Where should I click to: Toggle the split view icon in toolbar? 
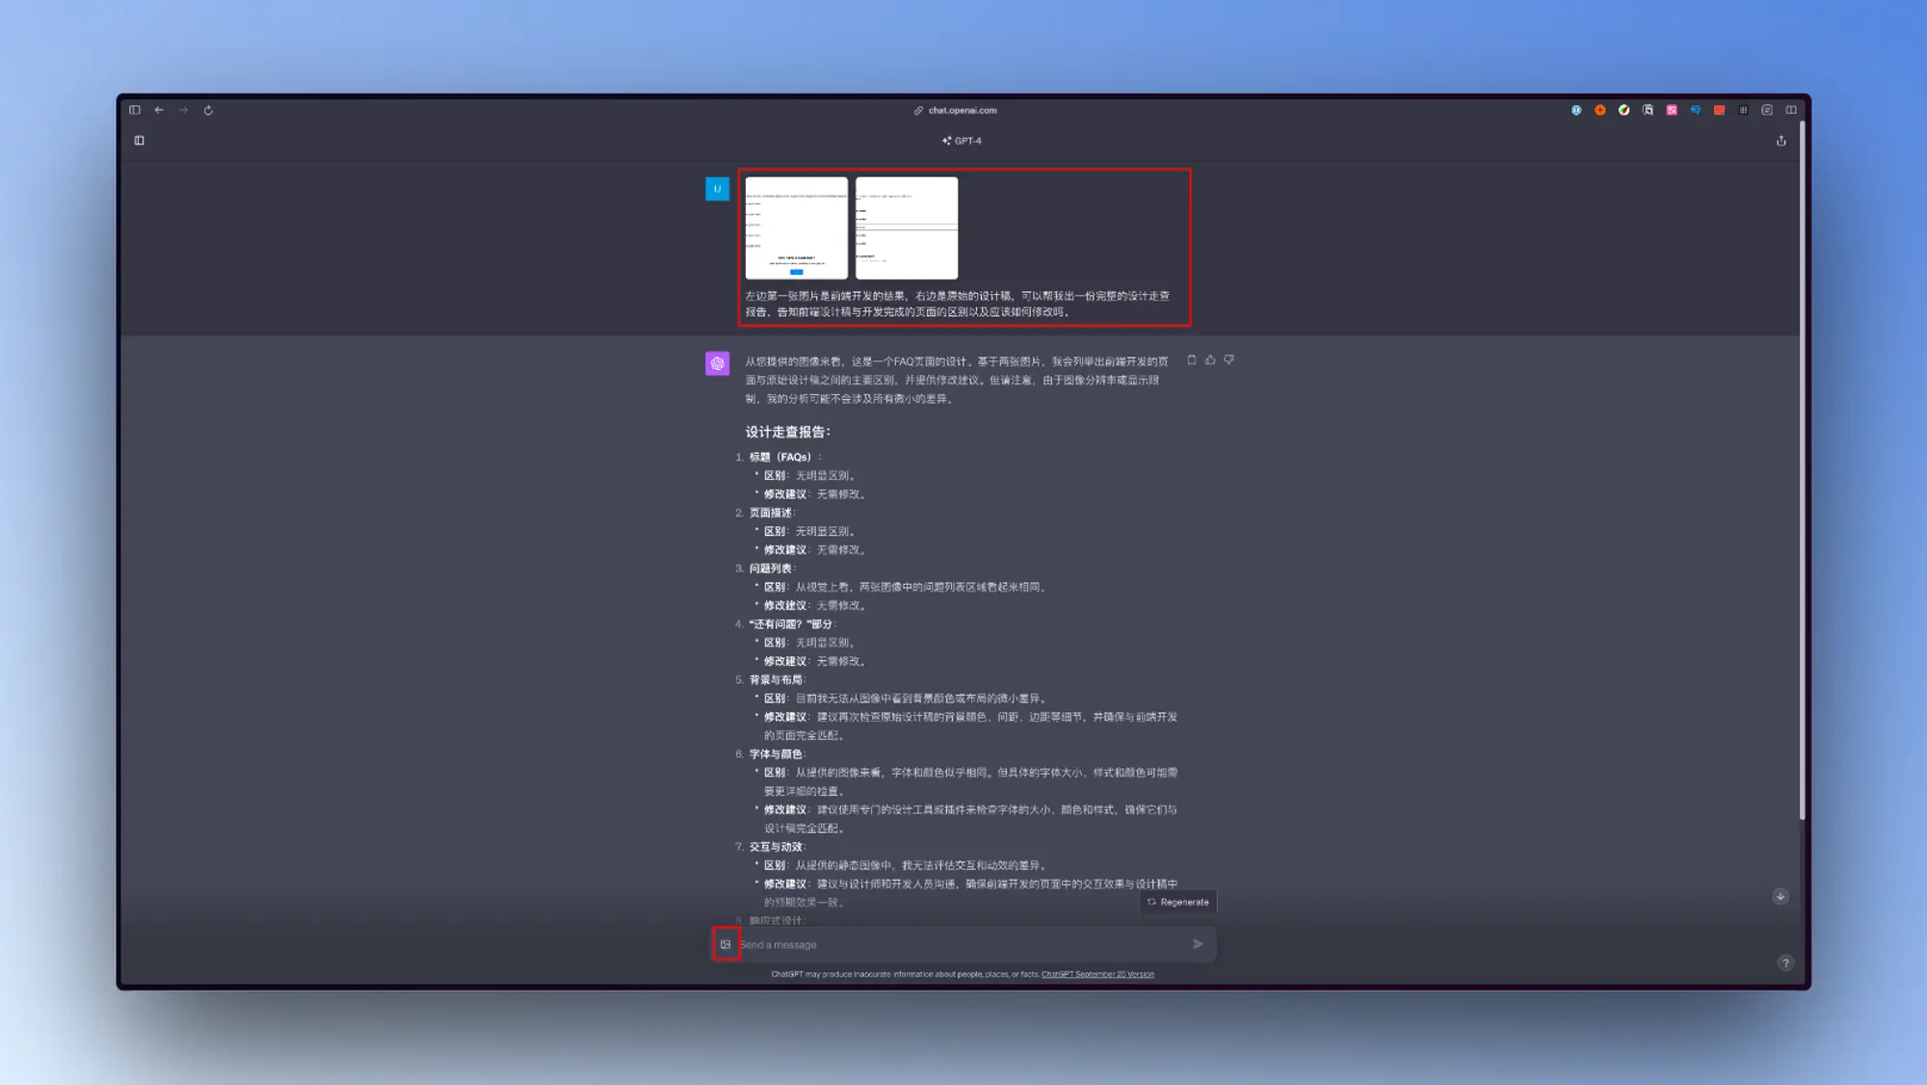[x=1791, y=110]
